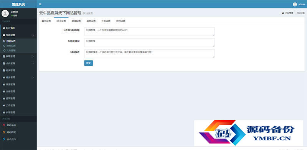This screenshot has width=307, height=150.
Task: Open the 后台首页 home icon in the sidebar
Action: pyautogui.click(x=4, y=28)
